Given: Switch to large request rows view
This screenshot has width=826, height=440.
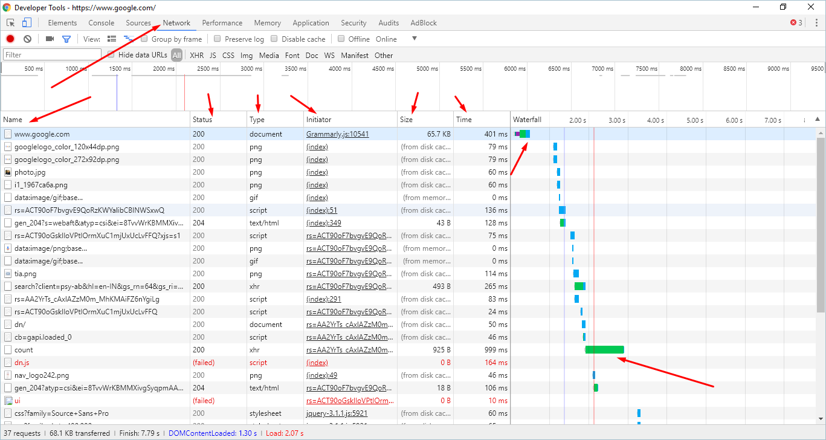Looking at the screenshot, I should click(x=112, y=39).
